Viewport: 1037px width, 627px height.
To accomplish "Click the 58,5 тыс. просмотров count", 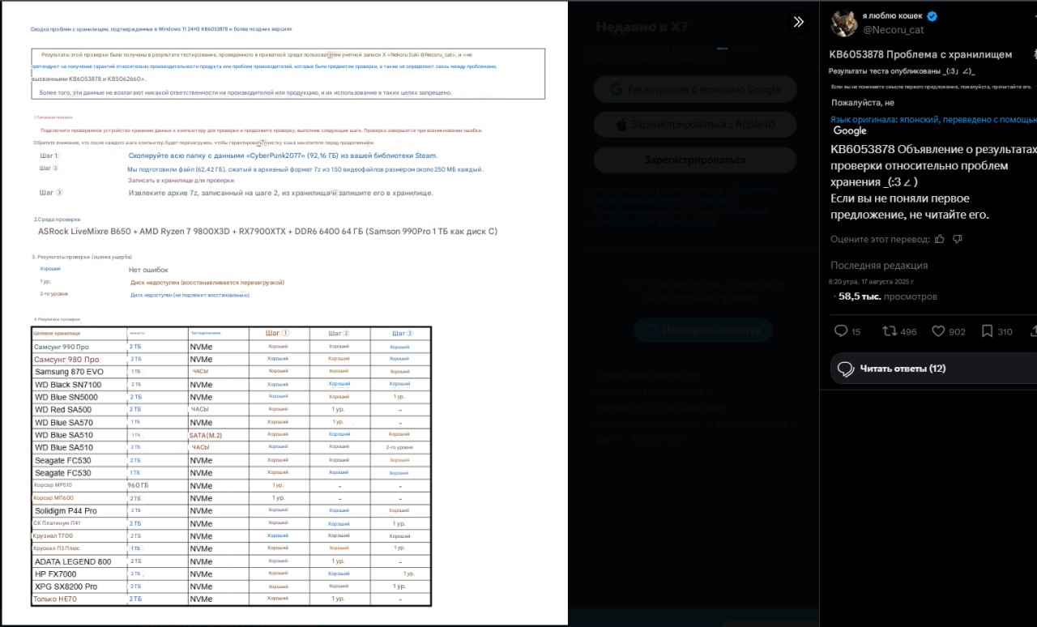I will [888, 297].
